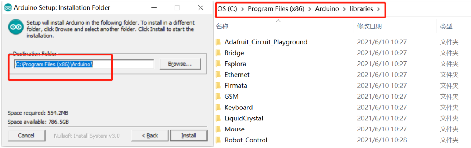The image size is (471, 148).
Task: Select the Firmata folder icon
Action: [218, 86]
